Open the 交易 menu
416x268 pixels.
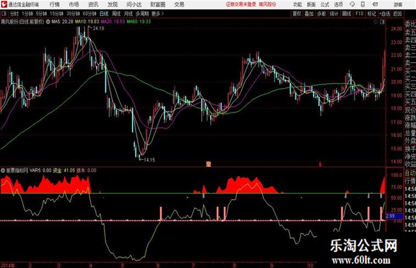pos(179,4)
